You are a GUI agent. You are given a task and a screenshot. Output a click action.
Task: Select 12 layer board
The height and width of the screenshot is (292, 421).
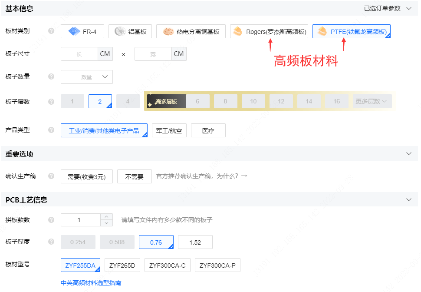(x=281, y=101)
